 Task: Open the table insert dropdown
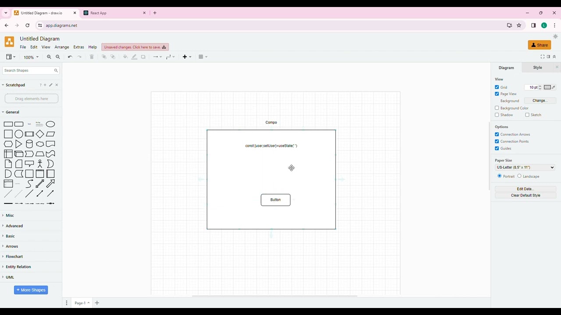point(203,57)
